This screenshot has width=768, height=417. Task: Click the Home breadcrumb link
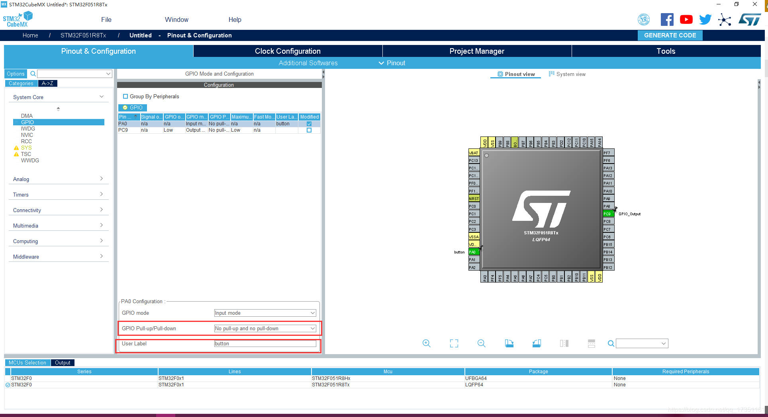pyautogui.click(x=30, y=35)
